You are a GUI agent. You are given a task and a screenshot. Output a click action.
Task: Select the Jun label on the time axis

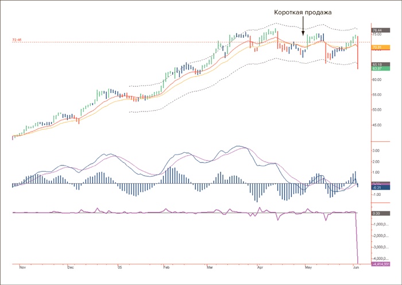click(354, 268)
